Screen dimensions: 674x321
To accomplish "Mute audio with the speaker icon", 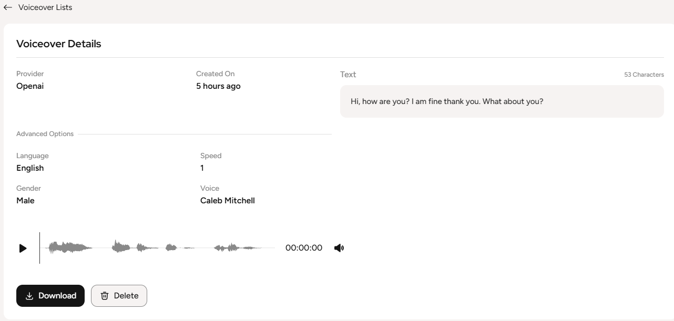I will [x=339, y=248].
